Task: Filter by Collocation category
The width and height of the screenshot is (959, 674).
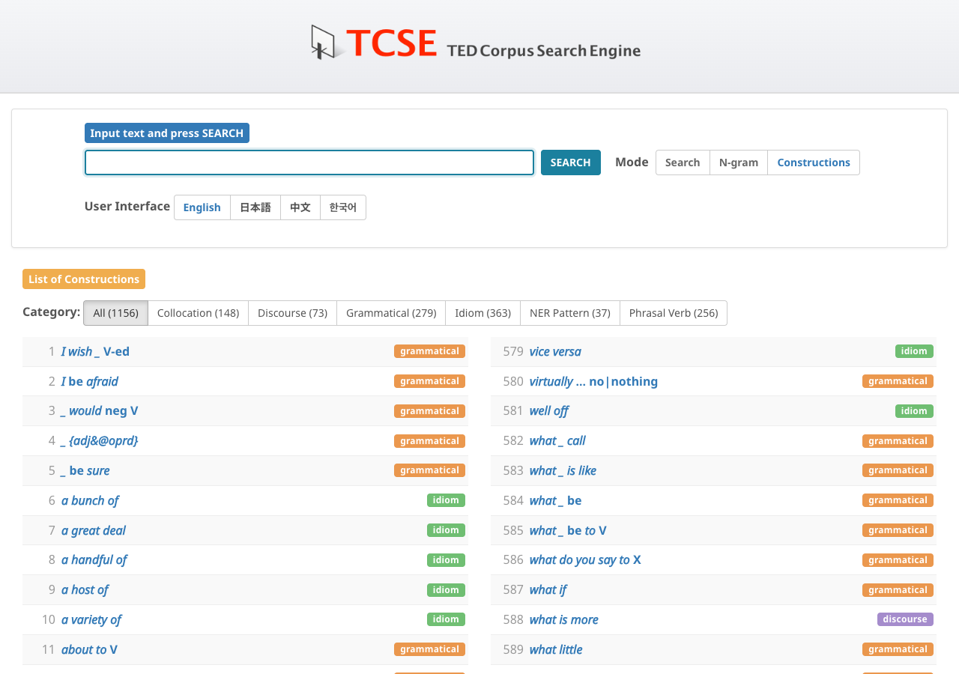Action: tap(197, 313)
